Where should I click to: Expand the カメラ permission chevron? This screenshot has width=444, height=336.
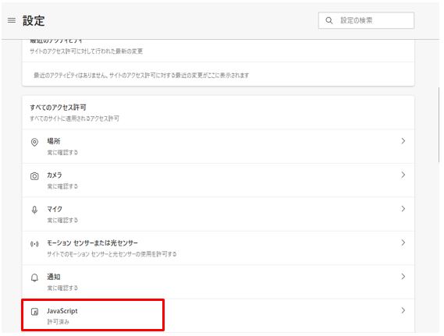point(403,175)
